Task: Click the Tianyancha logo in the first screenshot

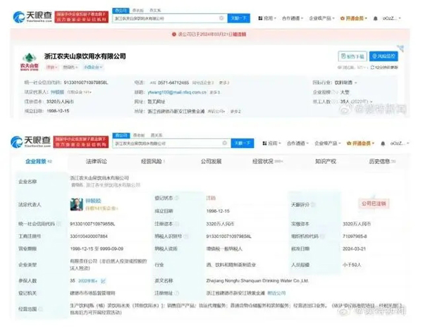Action: 32,17
